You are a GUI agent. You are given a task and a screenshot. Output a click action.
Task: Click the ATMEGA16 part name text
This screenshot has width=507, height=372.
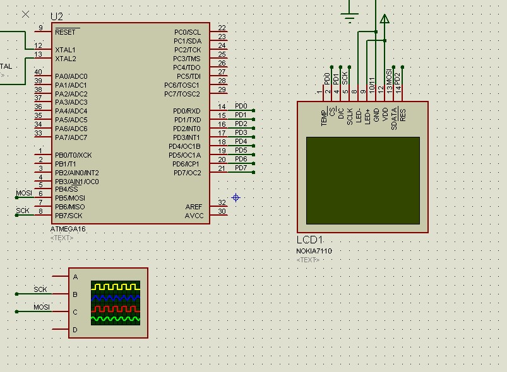(x=68, y=229)
